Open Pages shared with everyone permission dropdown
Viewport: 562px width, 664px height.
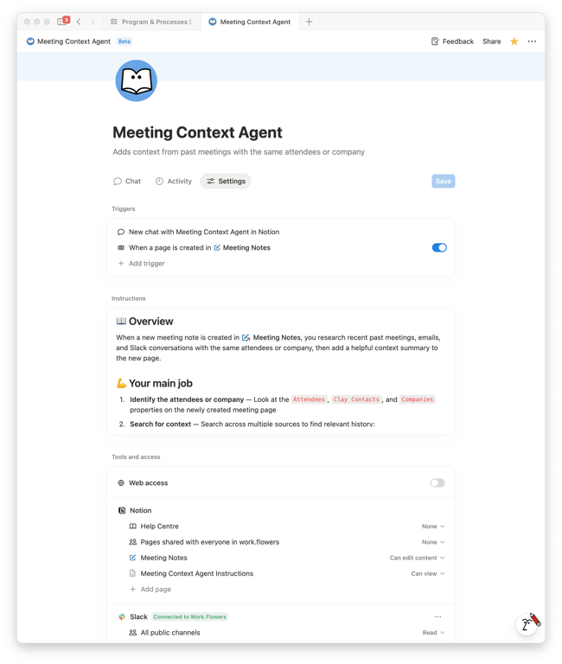[433, 541]
